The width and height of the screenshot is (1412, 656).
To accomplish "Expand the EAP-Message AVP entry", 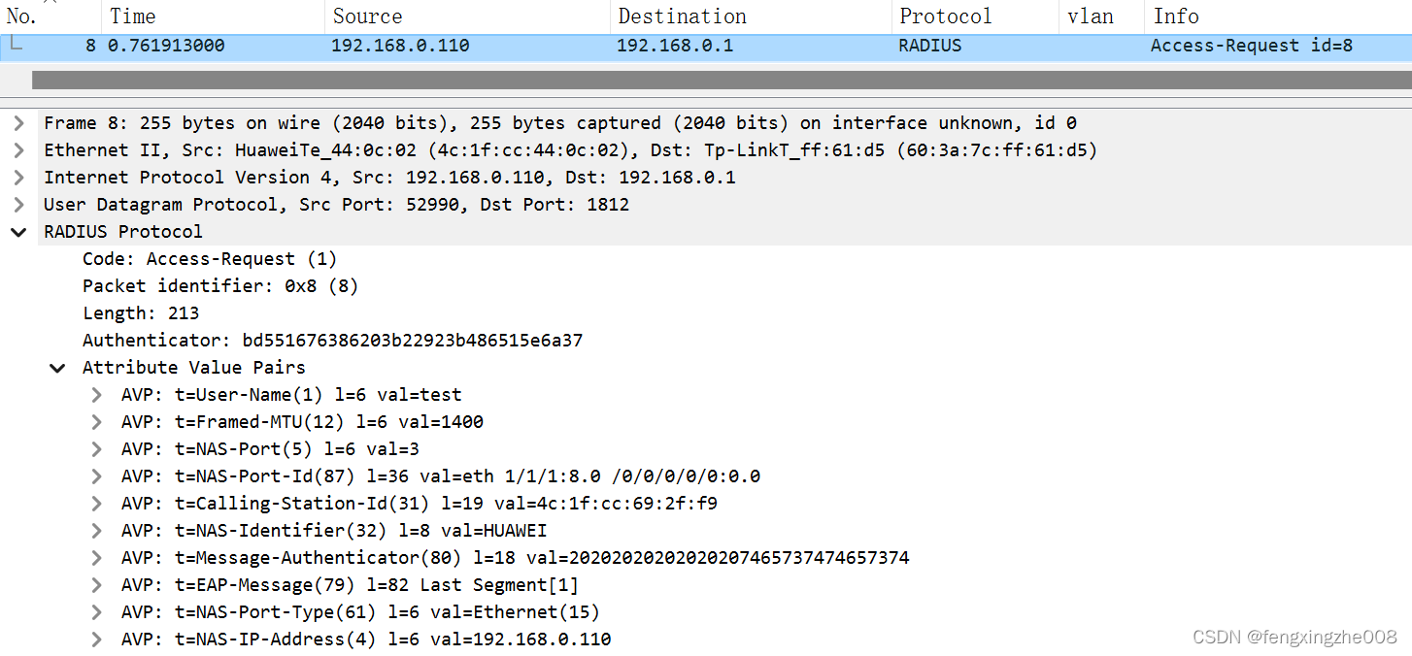I will click(x=94, y=584).
